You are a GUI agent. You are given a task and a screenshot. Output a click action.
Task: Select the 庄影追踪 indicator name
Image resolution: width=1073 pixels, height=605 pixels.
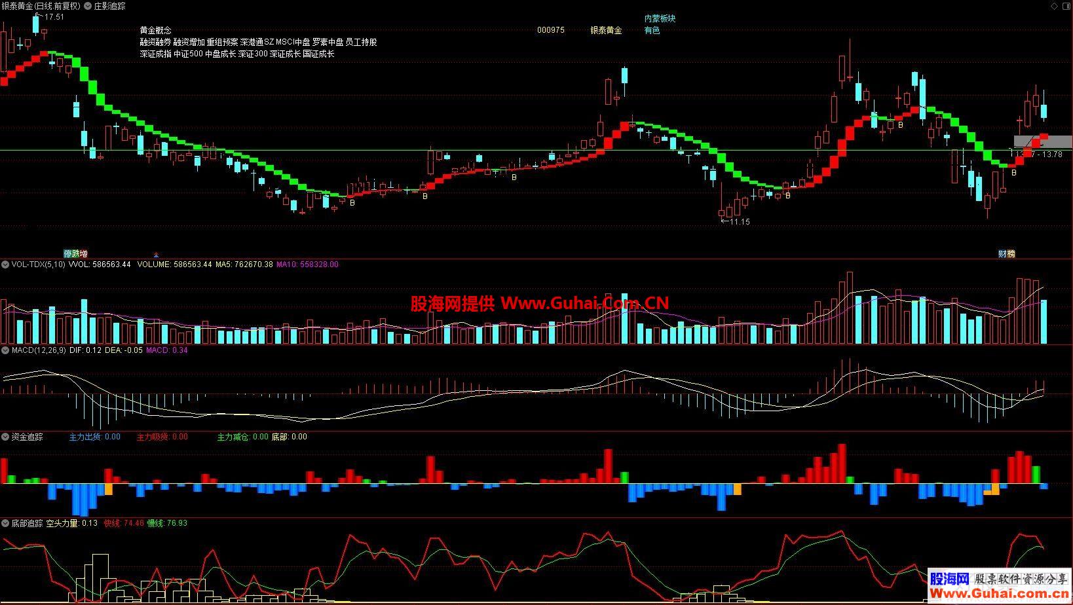[x=109, y=6]
